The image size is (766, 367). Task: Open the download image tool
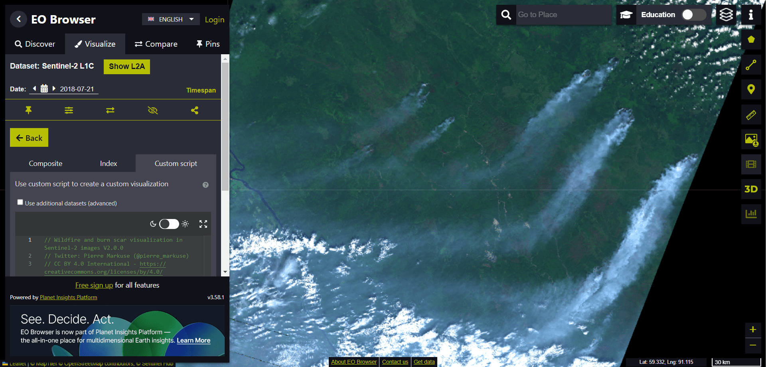[x=751, y=140]
